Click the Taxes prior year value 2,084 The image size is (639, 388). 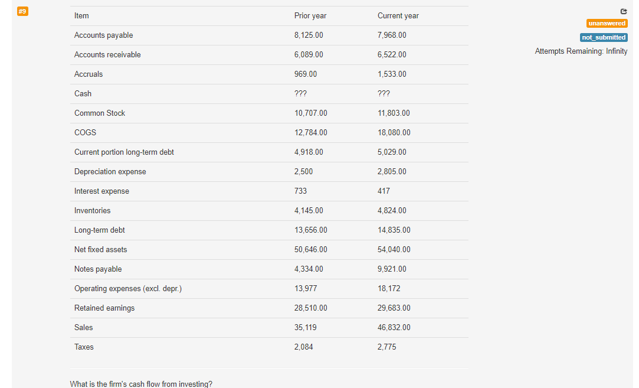click(303, 347)
